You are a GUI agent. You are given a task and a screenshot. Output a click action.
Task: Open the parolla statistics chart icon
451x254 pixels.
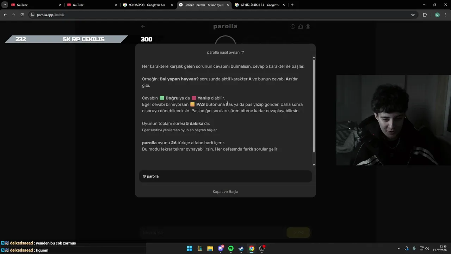300,26
